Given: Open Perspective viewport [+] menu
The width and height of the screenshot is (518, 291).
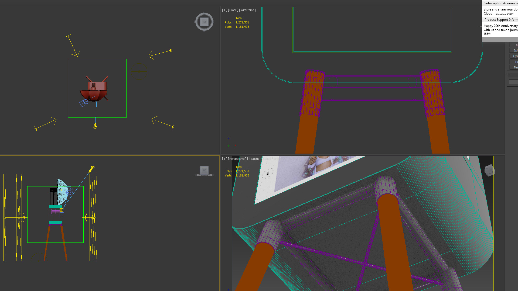Looking at the screenshot, I should tap(224, 159).
